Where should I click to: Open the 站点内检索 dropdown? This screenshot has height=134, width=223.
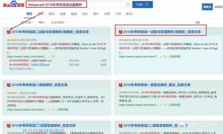[59, 22]
